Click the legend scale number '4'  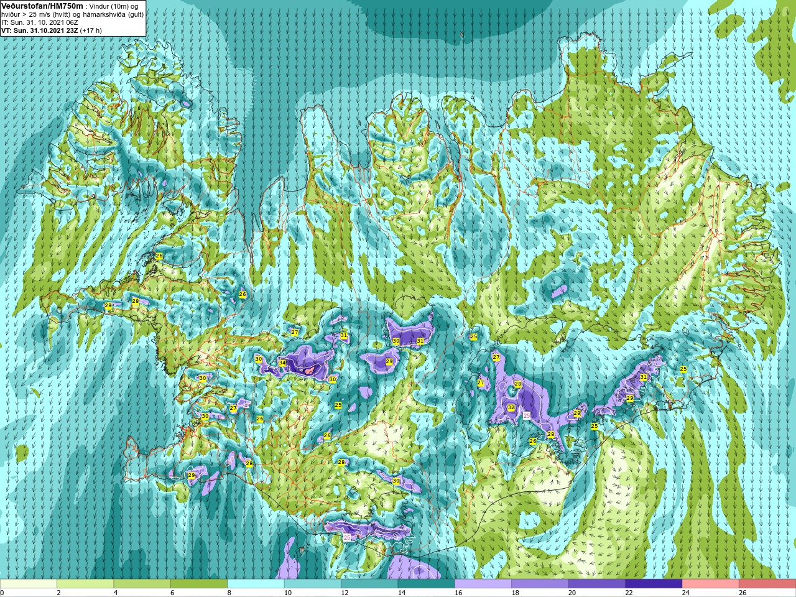pyautogui.click(x=116, y=593)
